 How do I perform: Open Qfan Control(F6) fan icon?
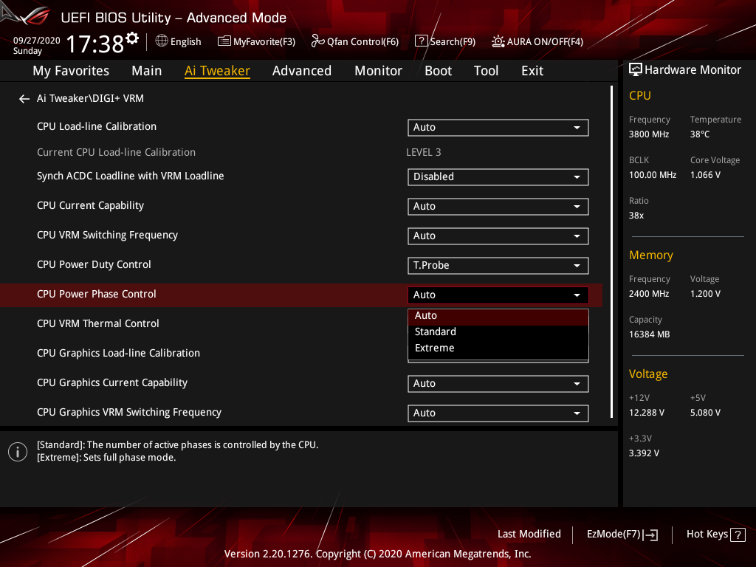pos(317,41)
